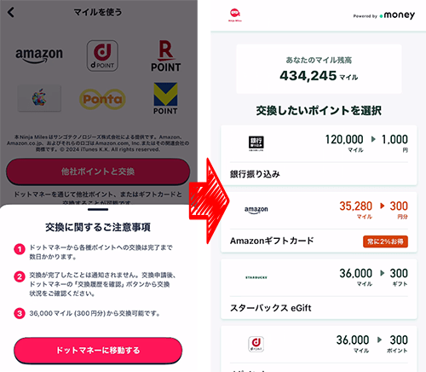Tap the back arrow icon
The height and width of the screenshot is (372, 426).
click(11, 12)
